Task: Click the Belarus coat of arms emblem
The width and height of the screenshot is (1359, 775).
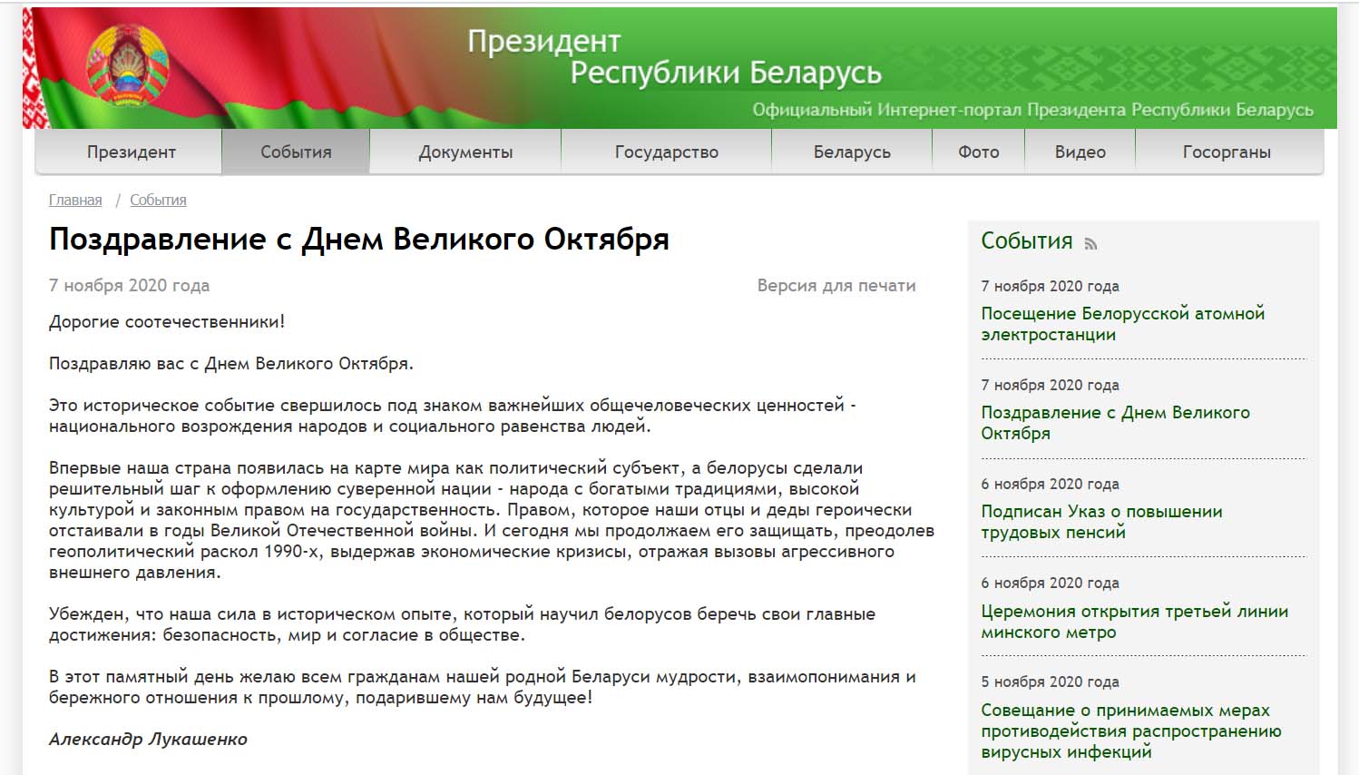Action: (x=127, y=64)
